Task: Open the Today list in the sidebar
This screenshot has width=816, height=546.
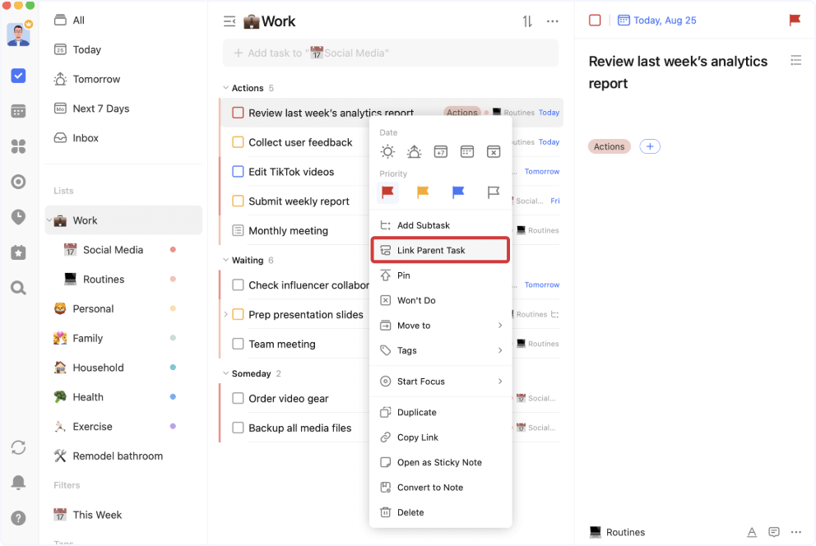Action: coord(85,49)
